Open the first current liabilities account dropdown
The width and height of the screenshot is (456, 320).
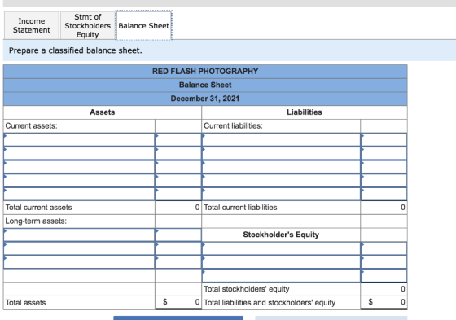tap(281, 139)
